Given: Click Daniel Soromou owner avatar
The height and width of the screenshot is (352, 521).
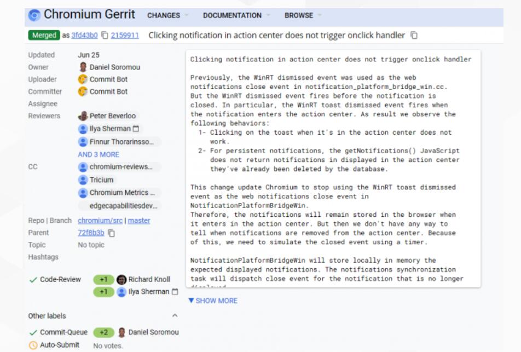Looking at the screenshot, I should 83,67.
